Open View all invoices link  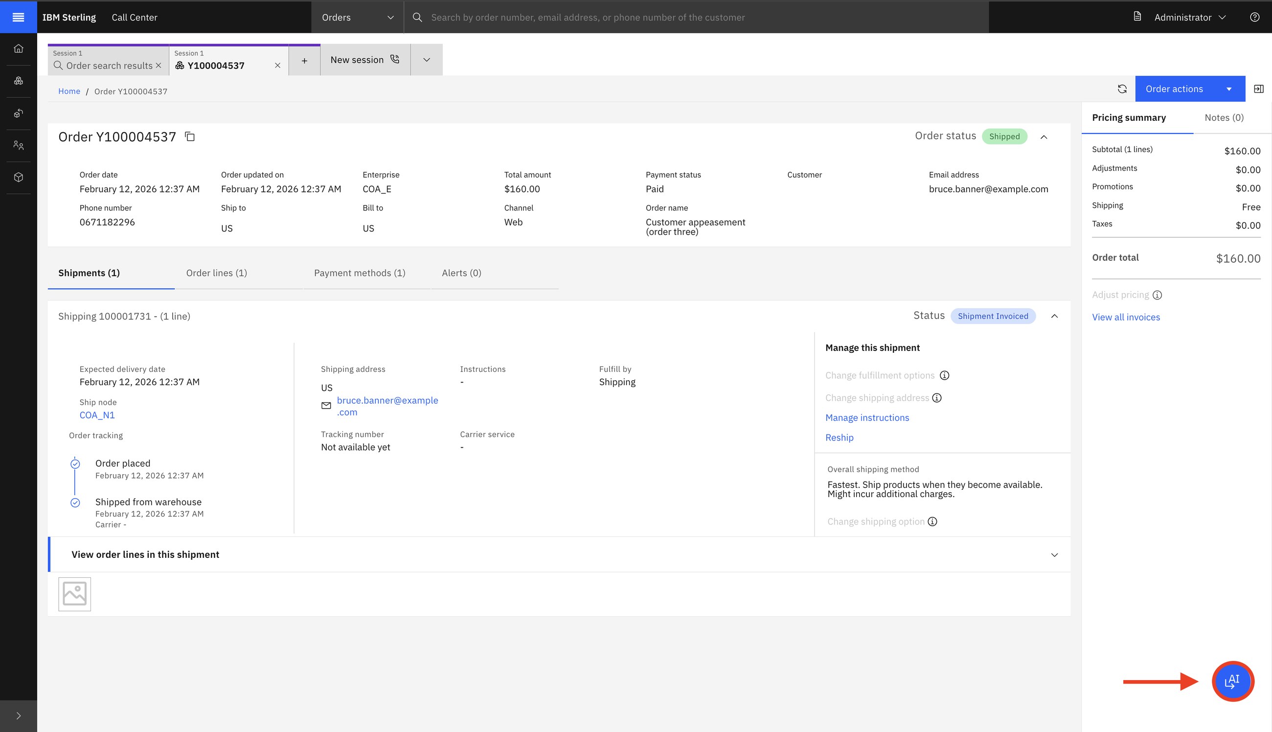[1126, 317]
